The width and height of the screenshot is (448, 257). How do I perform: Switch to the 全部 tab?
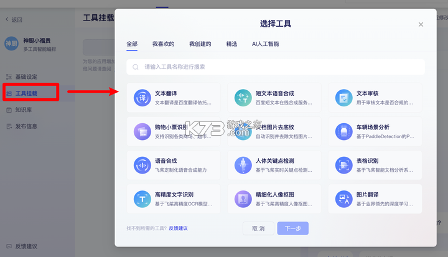click(x=132, y=44)
